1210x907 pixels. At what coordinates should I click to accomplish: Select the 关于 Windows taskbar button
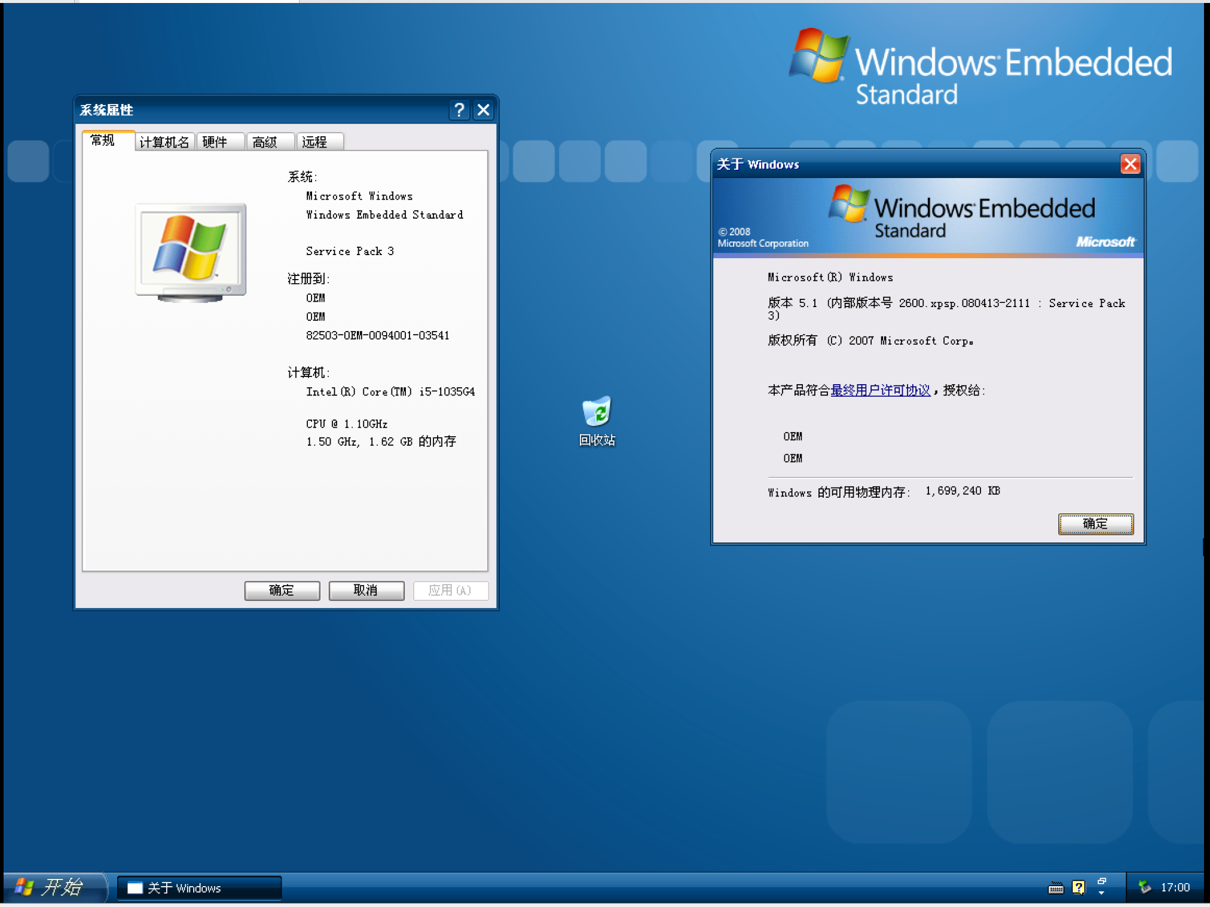(x=199, y=888)
